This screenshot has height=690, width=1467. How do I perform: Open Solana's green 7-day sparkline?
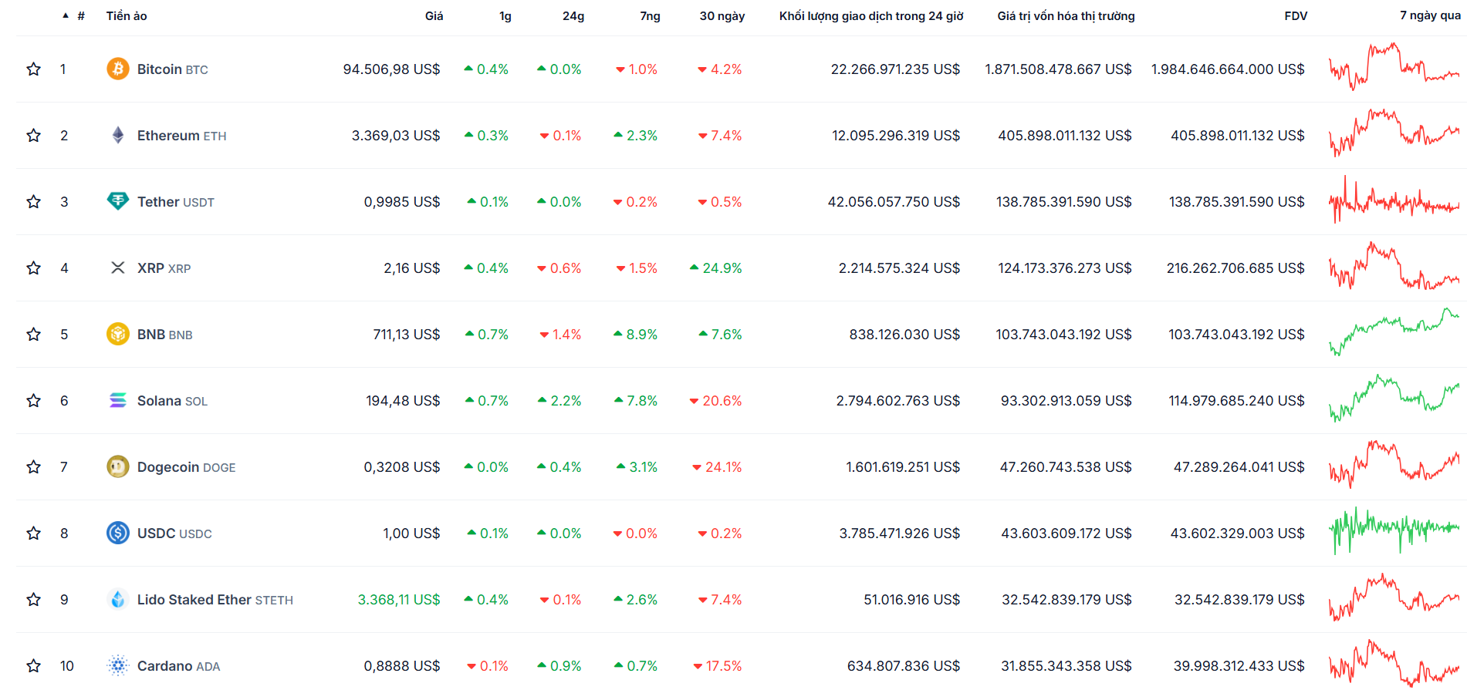point(1394,399)
